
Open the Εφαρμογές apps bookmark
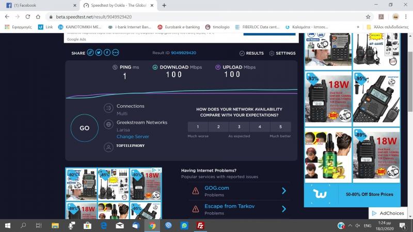18,27
